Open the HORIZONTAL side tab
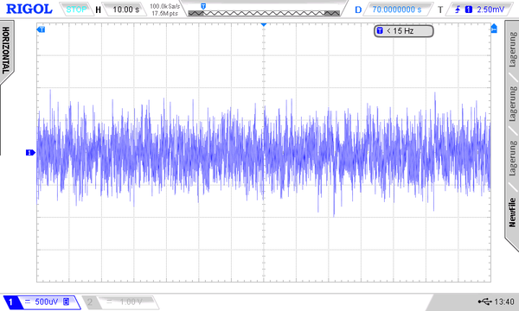The height and width of the screenshot is (311, 519). [6, 51]
